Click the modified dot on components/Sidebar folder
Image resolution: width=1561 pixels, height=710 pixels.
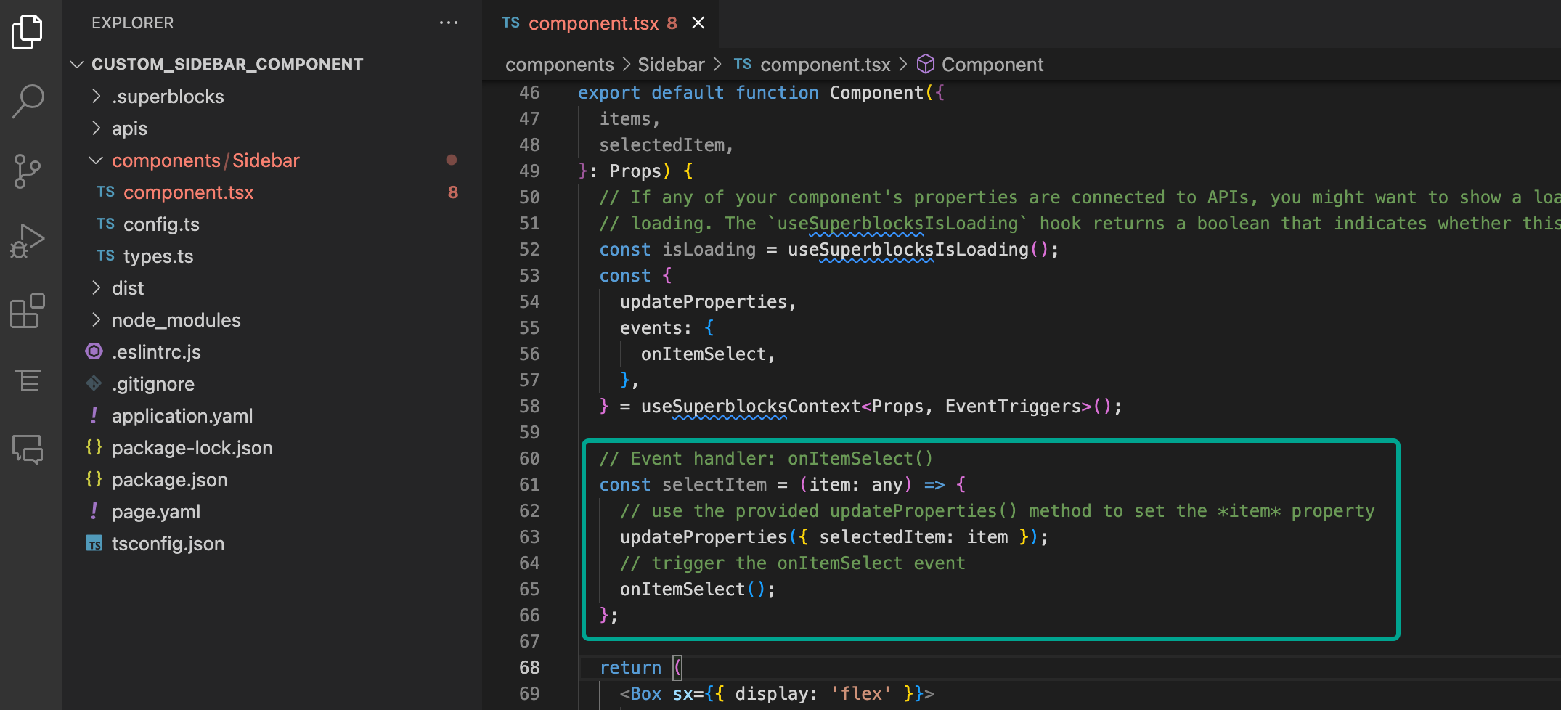coord(452,160)
